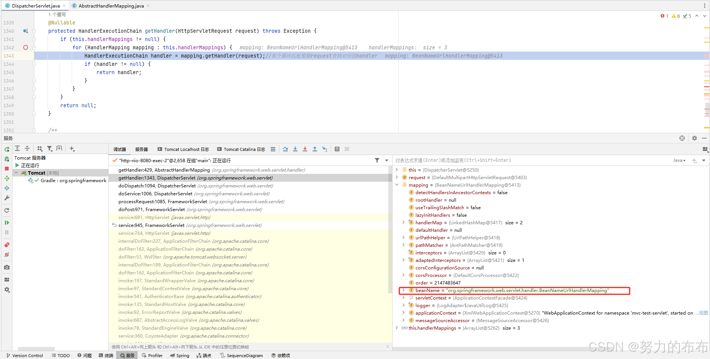Take thread dump camera icon

click(x=7, y=267)
